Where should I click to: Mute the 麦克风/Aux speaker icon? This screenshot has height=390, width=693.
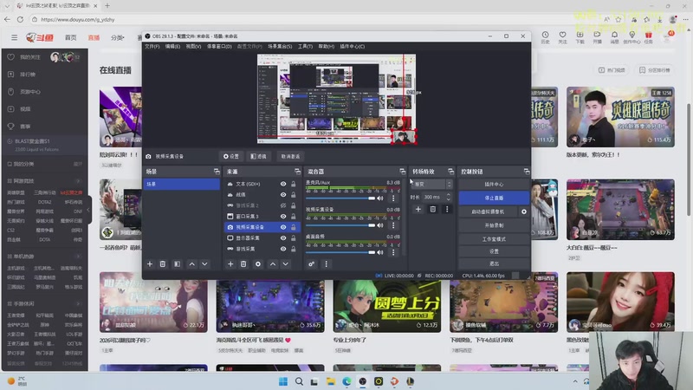[380, 198]
